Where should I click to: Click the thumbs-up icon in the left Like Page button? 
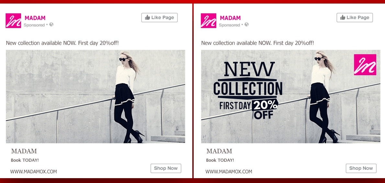pyautogui.click(x=147, y=17)
